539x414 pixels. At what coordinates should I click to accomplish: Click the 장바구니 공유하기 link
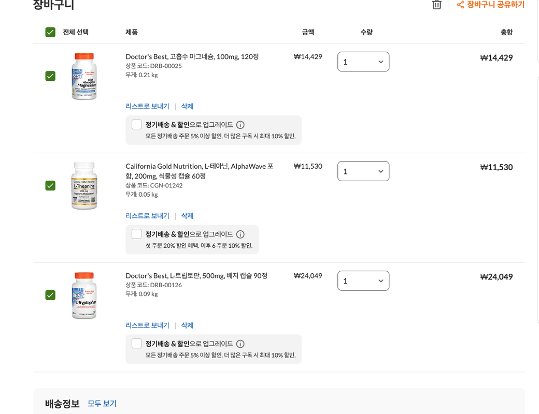tap(495, 5)
